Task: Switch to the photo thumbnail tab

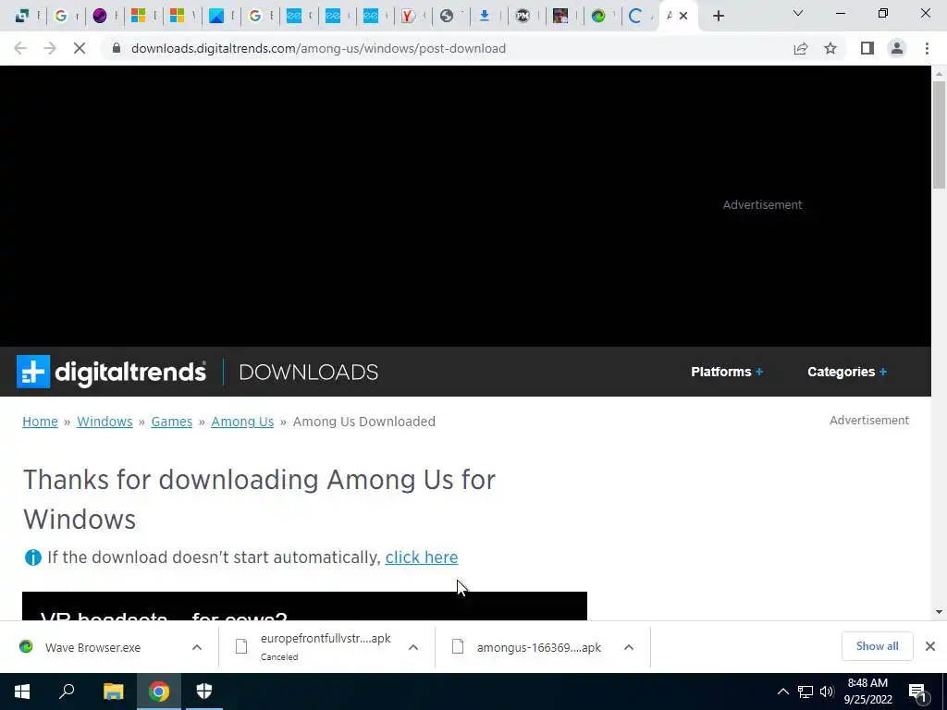Action: click(560, 16)
